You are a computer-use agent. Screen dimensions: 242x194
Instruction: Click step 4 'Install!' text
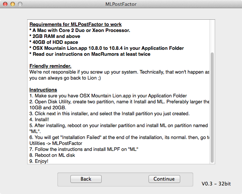41,120
